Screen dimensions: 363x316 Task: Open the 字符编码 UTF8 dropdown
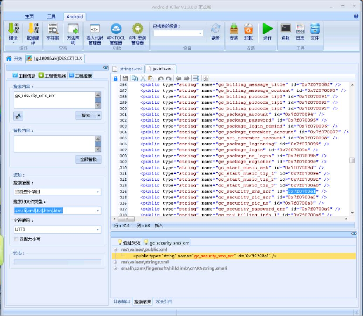pos(98,229)
